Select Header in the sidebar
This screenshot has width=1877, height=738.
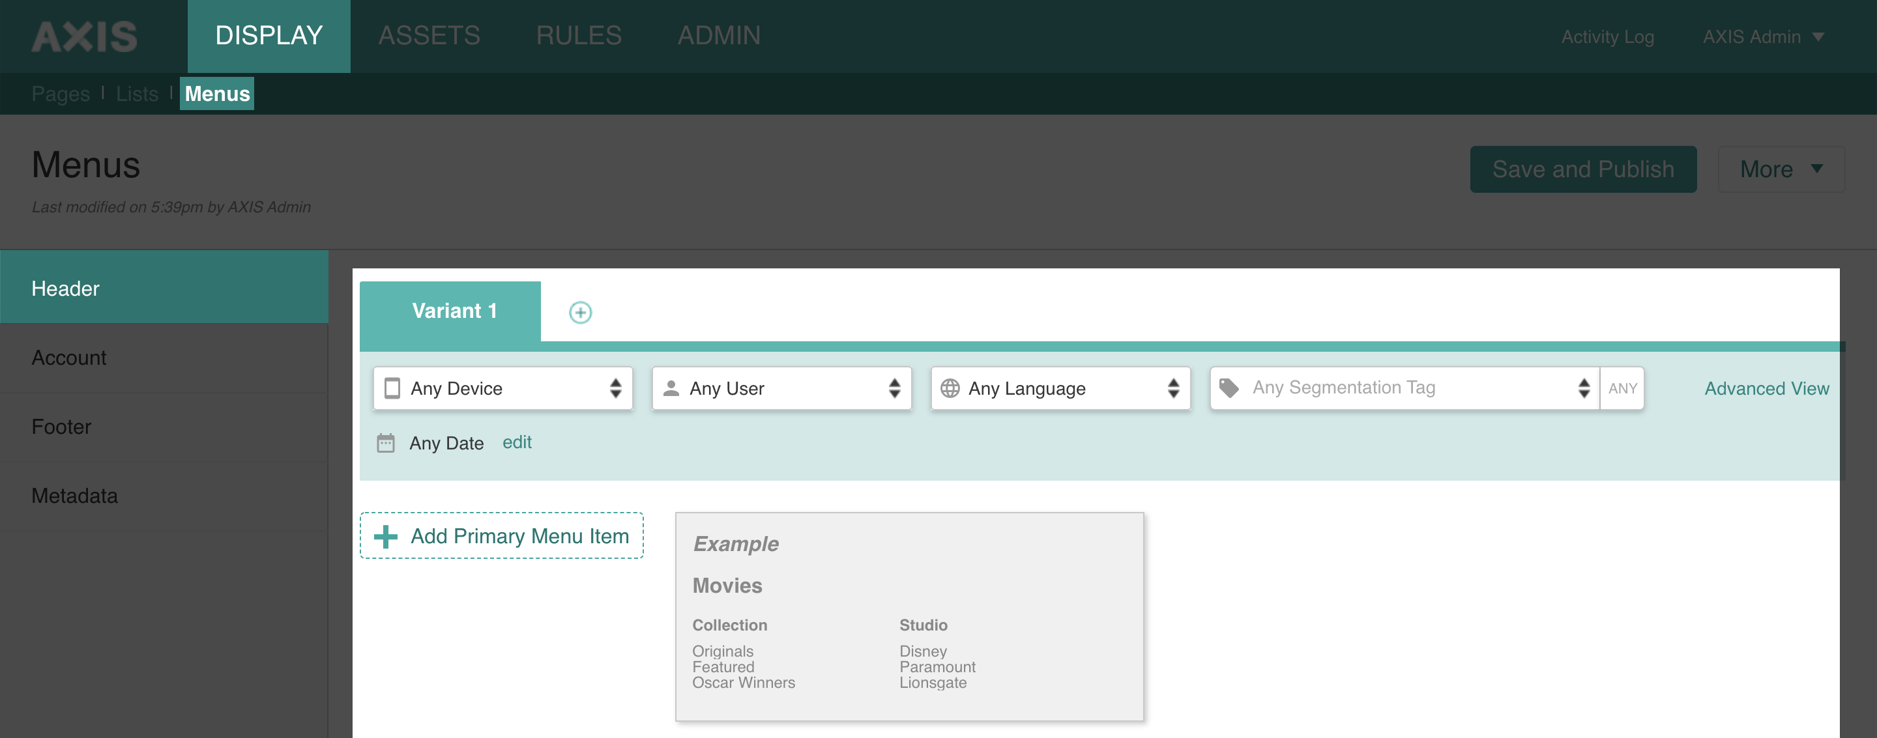tap(164, 289)
